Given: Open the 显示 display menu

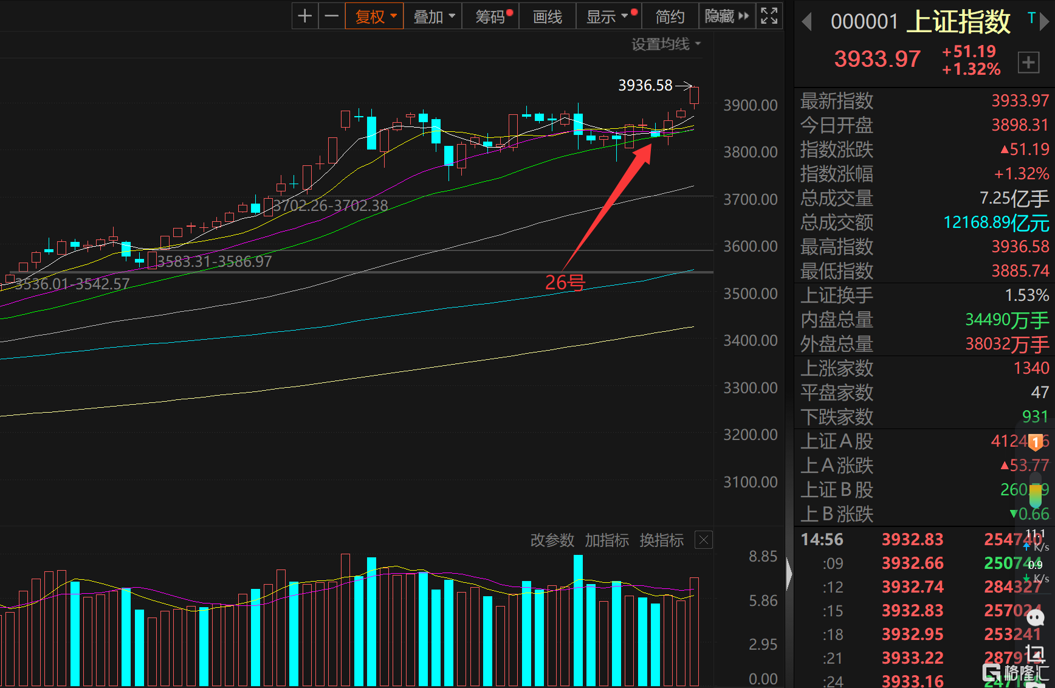Looking at the screenshot, I should (x=607, y=16).
